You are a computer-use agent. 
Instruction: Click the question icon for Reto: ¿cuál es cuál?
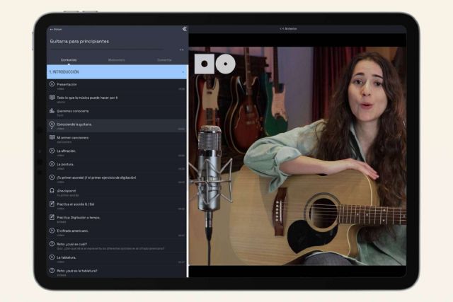click(52, 245)
